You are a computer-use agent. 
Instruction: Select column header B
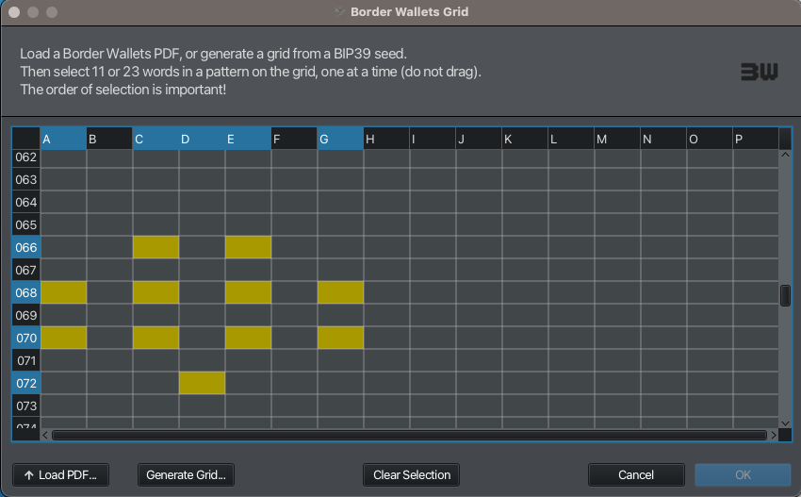pyautogui.click(x=109, y=139)
